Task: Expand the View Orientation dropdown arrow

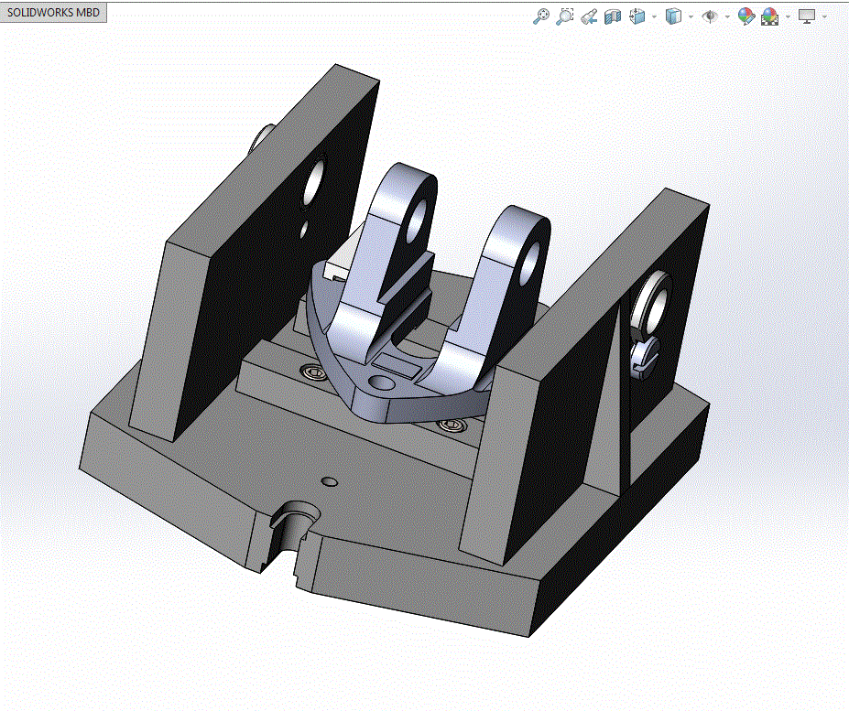Action: coord(654,16)
